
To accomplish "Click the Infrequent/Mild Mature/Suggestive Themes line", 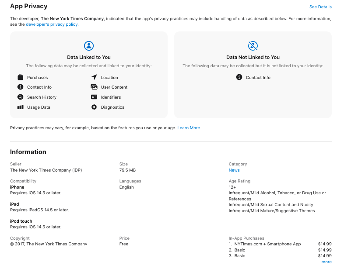I will 272,211.
